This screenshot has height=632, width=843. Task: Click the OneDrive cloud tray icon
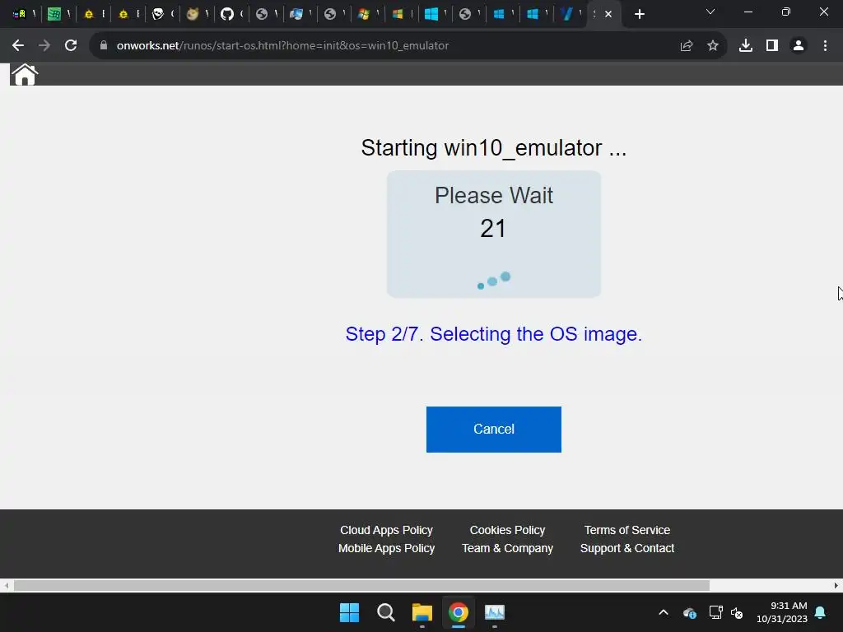(690, 612)
